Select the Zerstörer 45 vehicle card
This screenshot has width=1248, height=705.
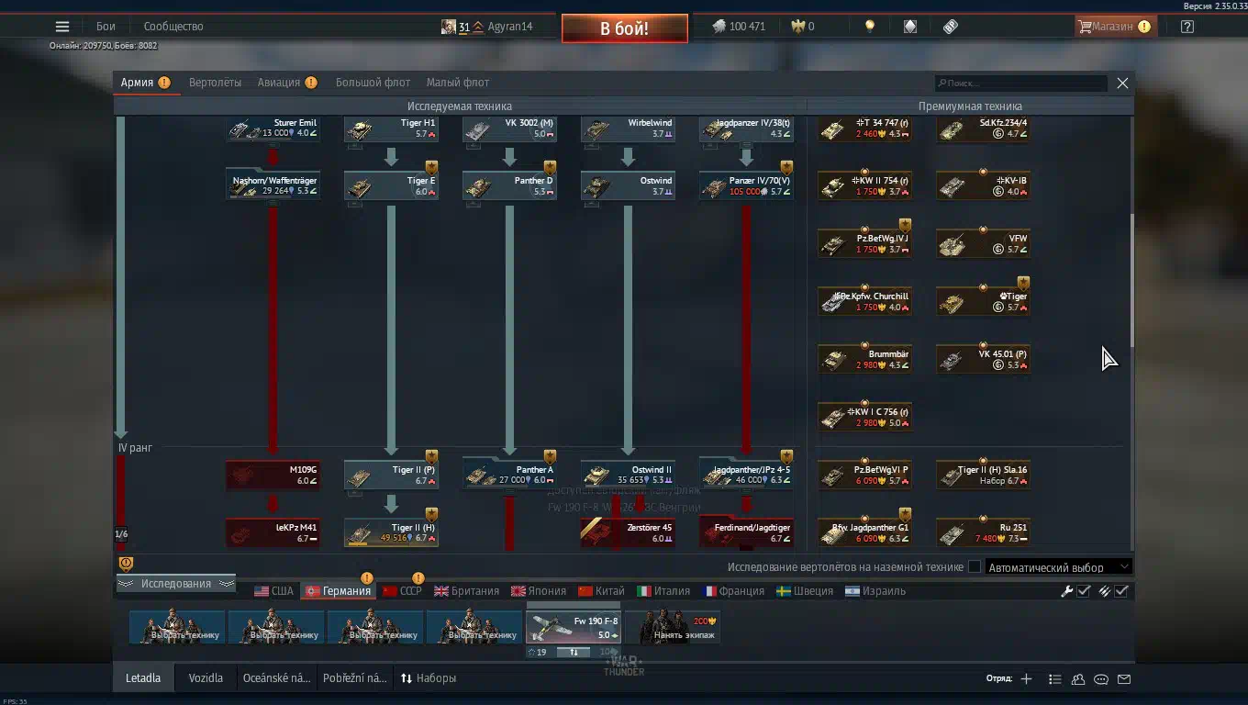[x=628, y=532]
